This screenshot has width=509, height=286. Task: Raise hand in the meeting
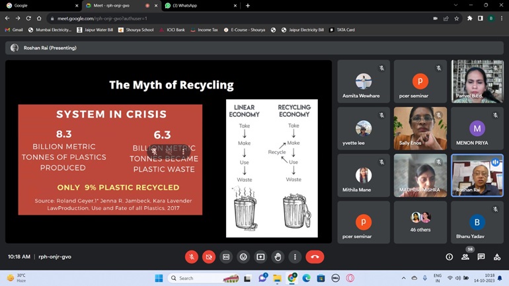point(278,257)
